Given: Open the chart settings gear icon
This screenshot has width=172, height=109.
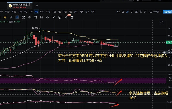Looking at the screenshot, I should click(x=141, y=12).
